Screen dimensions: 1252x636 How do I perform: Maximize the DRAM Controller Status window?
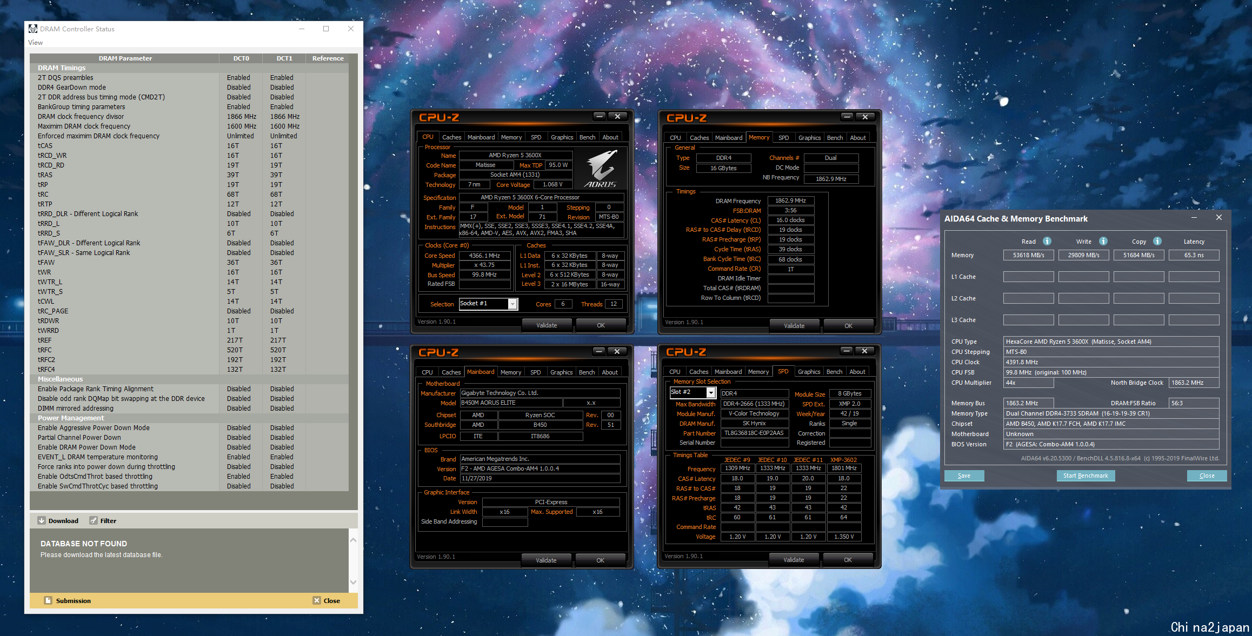click(x=326, y=29)
